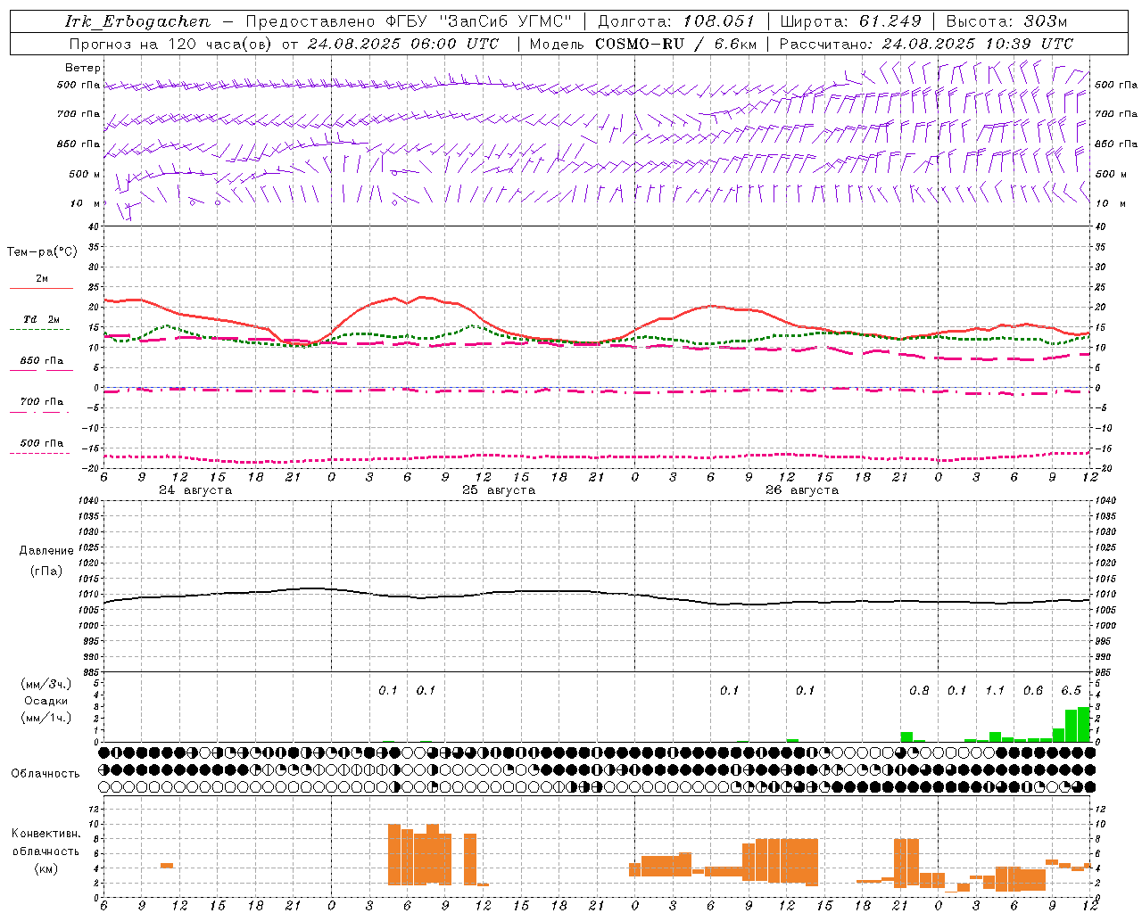Select Рассчитано: 24.08.2025 10:39 UTC text

click(x=926, y=44)
